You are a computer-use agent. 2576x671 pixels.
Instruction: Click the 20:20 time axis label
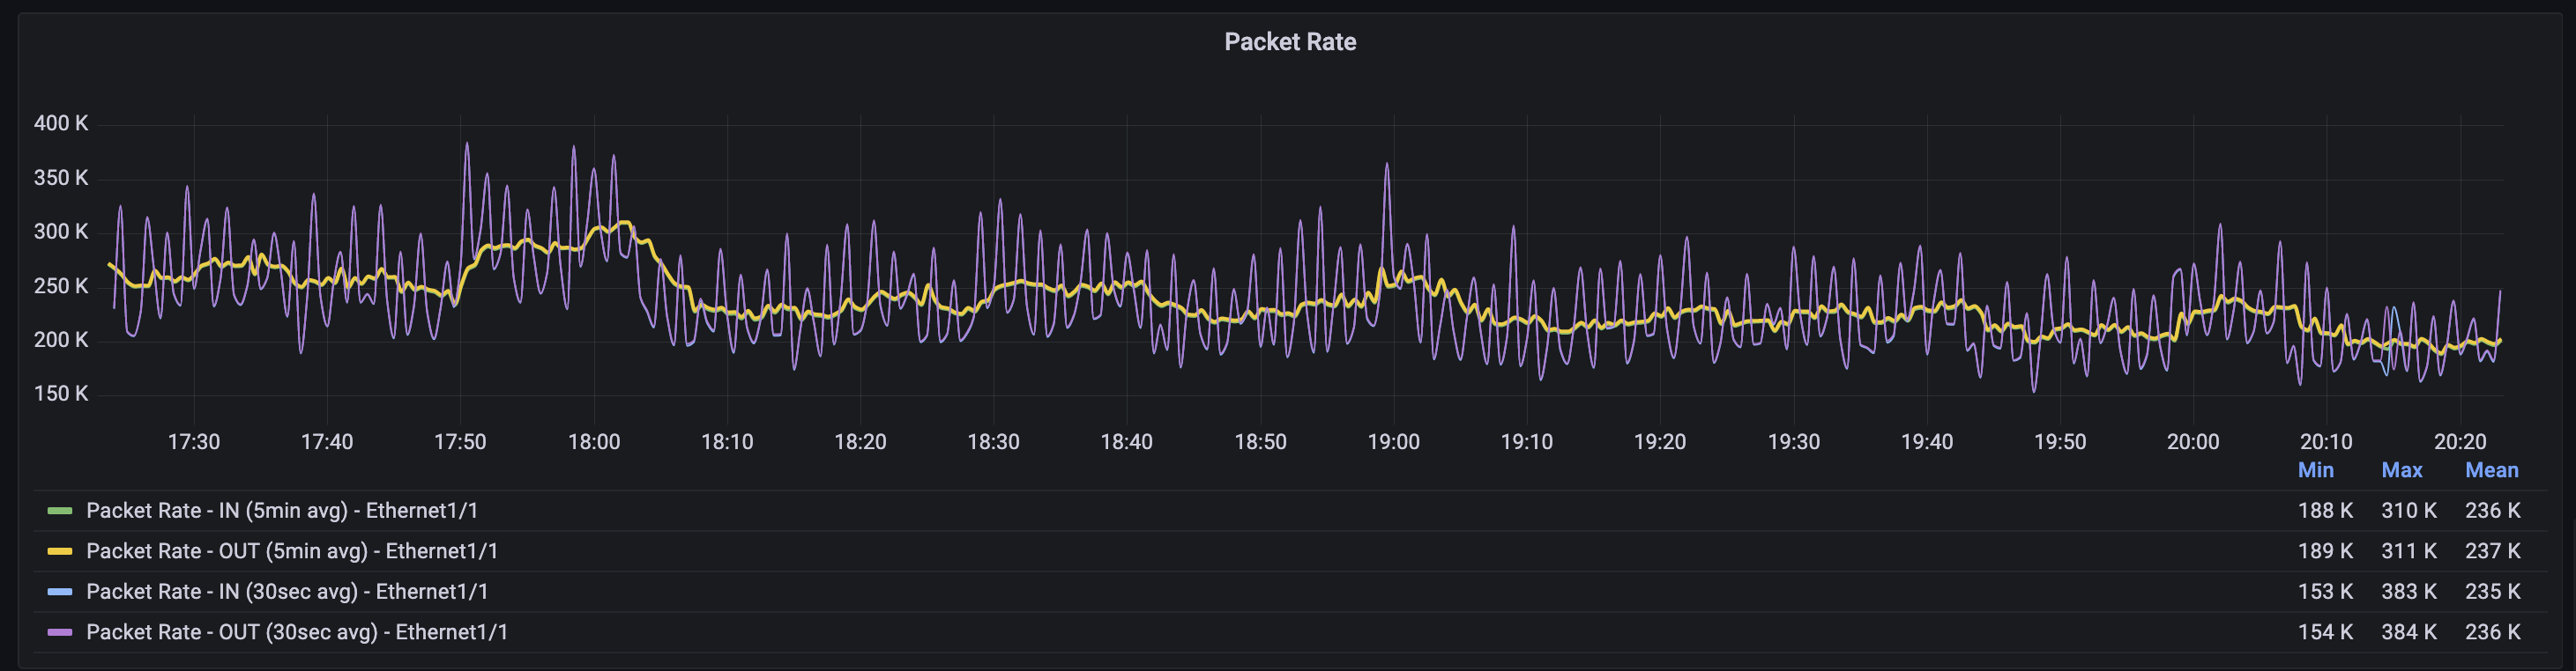coord(2460,442)
